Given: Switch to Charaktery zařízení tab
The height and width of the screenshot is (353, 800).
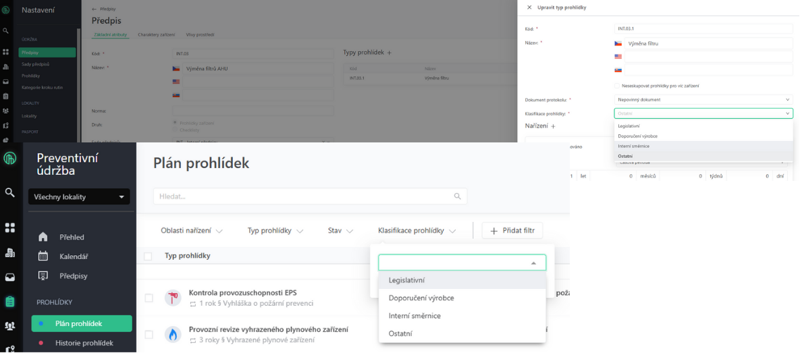Looking at the screenshot, I should (157, 34).
